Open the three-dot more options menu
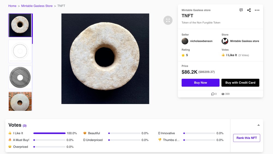This screenshot has height=154, width=273. pyautogui.click(x=257, y=10)
